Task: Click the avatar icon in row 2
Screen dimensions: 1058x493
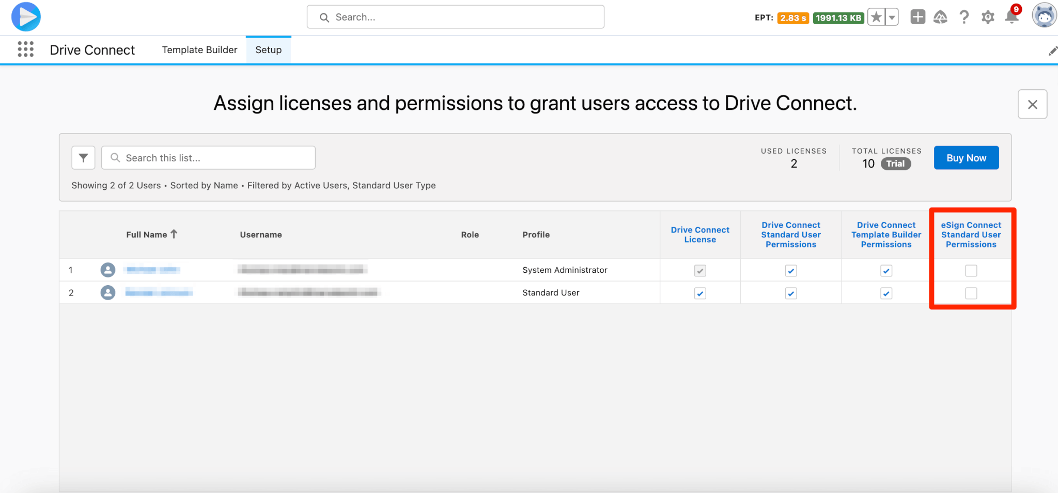Action: [x=108, y=292]
